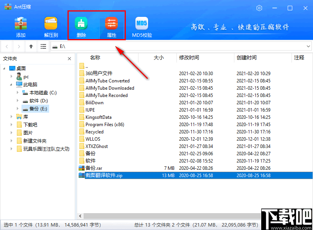This screenshot has height=230, width=313.
Task: Select the 备份.rar archive file
Action: tap(91, 168)
